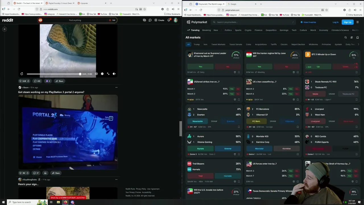Downvote the r/Steam post with 182 score
This screenshot has width=364, height=205.
[28, 173]
